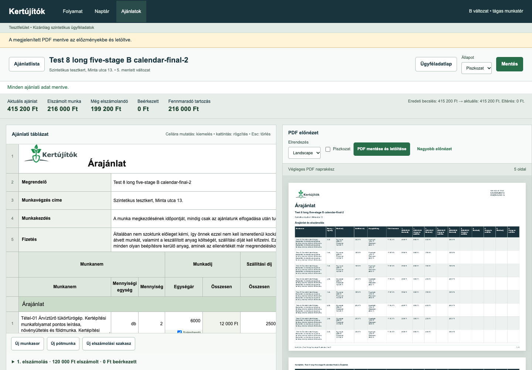The height and width of the screenshot is (370, 532).
Task: Click the Új elszámolási szakasz button
Action: point(109,344)
